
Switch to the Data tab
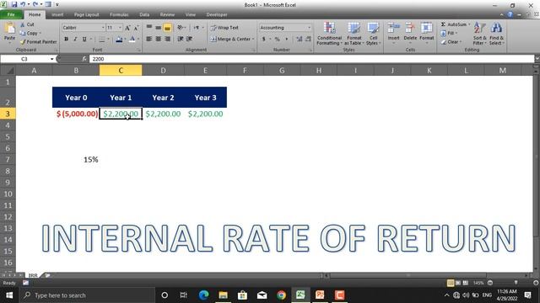(x=144, y=15)
